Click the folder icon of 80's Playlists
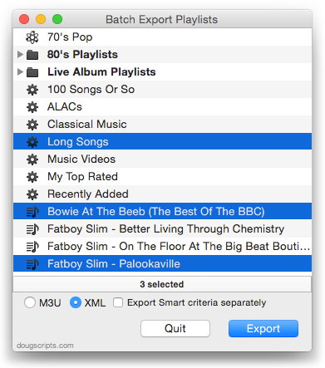325x368 pixels. click(x=32, y=55)
